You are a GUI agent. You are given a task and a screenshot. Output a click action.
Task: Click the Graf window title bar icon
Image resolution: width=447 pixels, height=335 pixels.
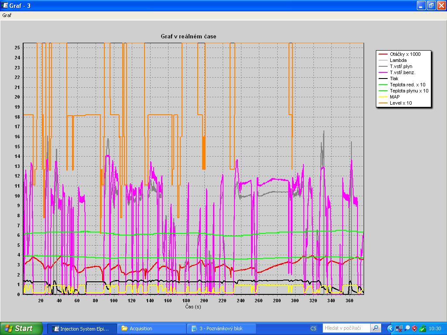6,6
